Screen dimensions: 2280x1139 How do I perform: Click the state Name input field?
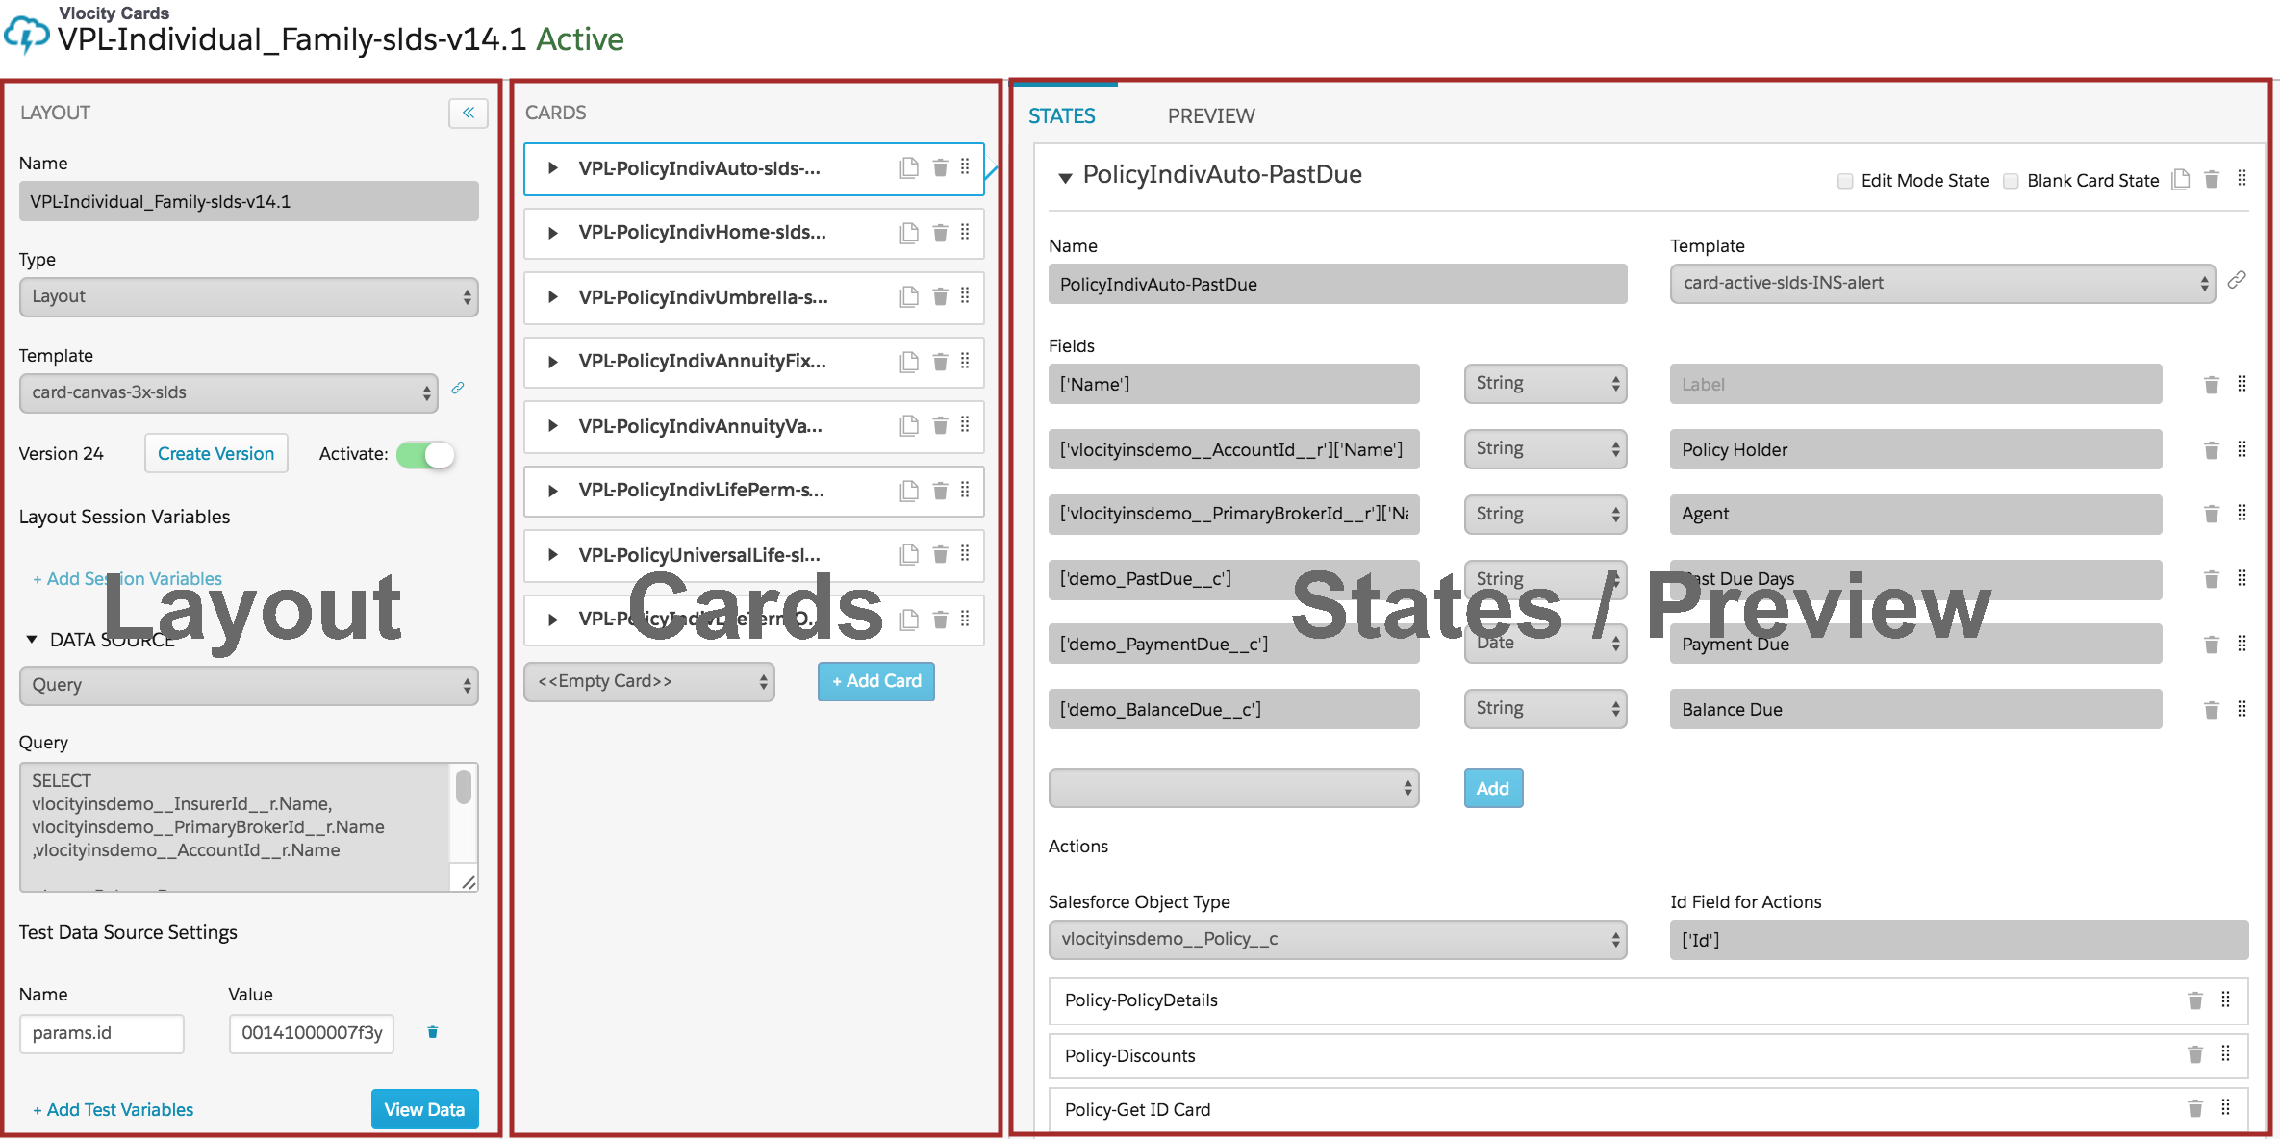(1337, 284)
